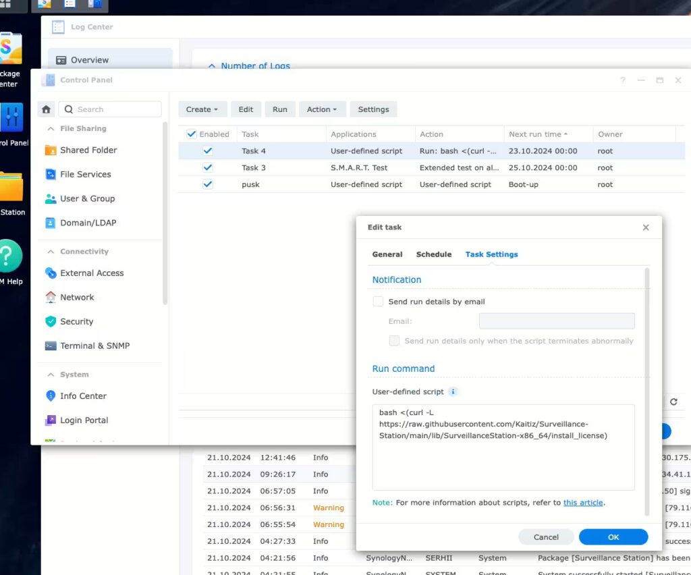Click the Boot-up run time cell
Viewport: 691px width, 575px height.
click(524, 185)
